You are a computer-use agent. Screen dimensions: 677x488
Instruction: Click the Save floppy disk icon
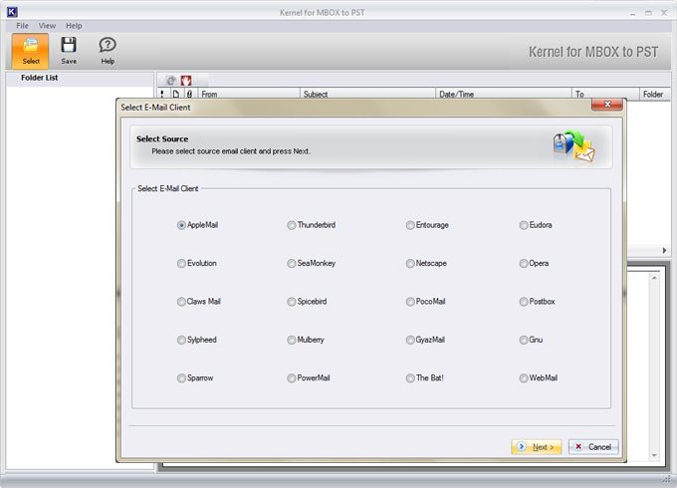pos(69,51)
